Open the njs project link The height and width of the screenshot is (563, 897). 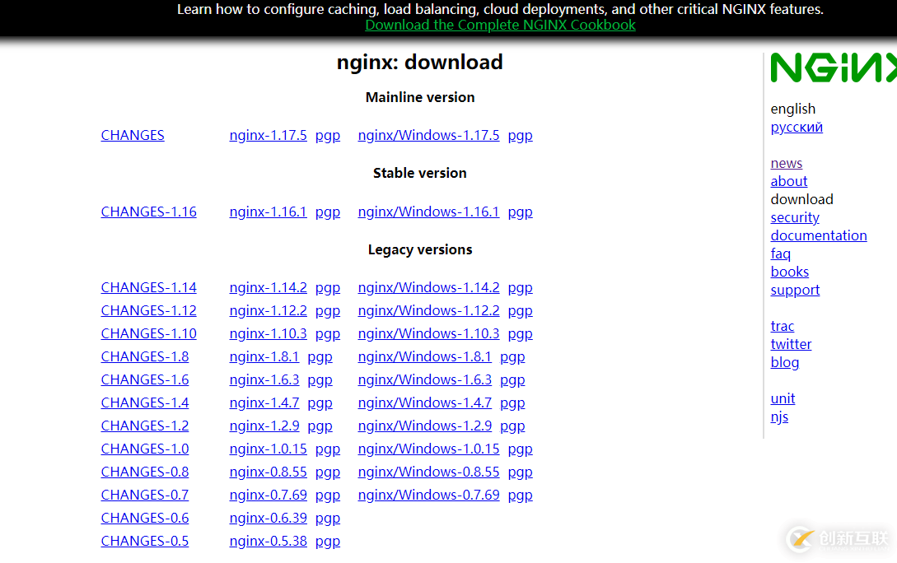pos(779,416)
